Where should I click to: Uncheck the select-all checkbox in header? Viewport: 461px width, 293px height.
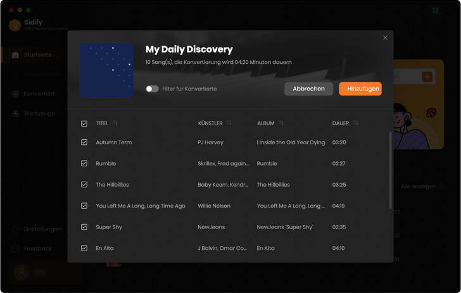(x=84, y=123)
